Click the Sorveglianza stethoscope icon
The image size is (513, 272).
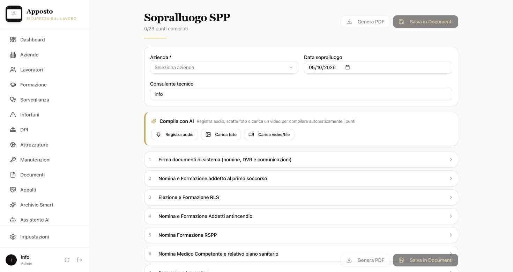tap(13, 100)
